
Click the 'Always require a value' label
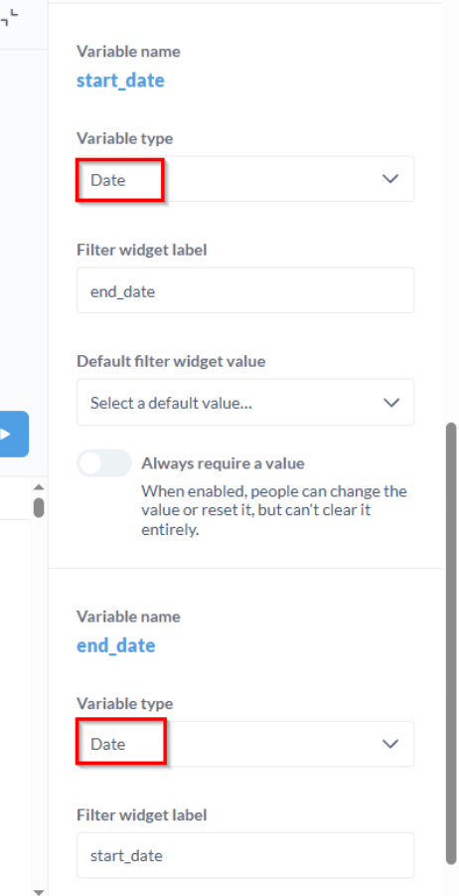[223, 462]
